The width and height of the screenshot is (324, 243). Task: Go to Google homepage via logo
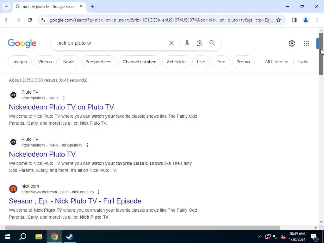22,43
